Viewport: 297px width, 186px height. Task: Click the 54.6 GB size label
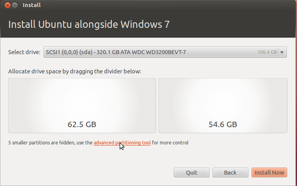tap(222, 125)
